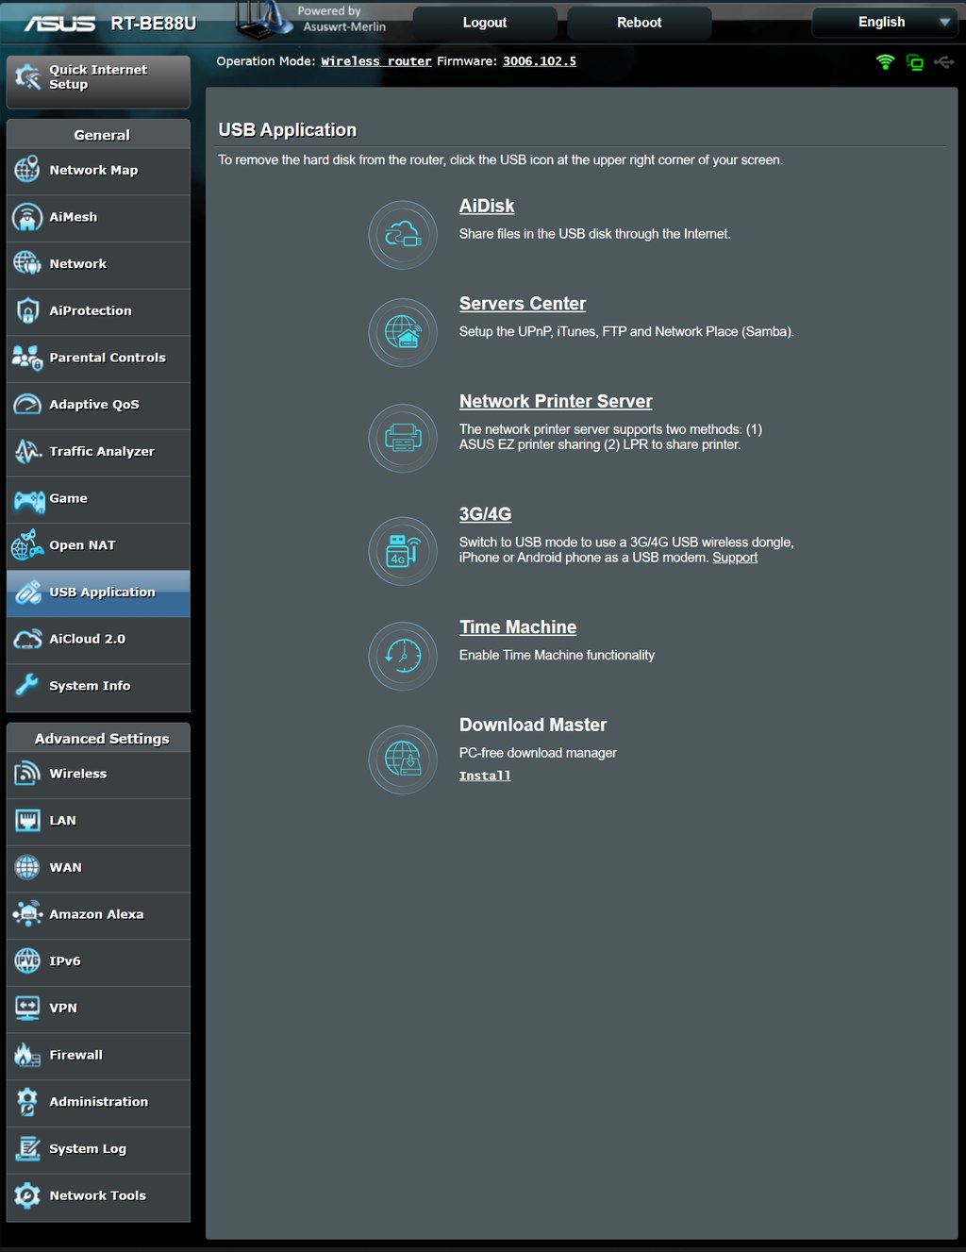
Task: Open the Servers Center title link
Action: 523,304
